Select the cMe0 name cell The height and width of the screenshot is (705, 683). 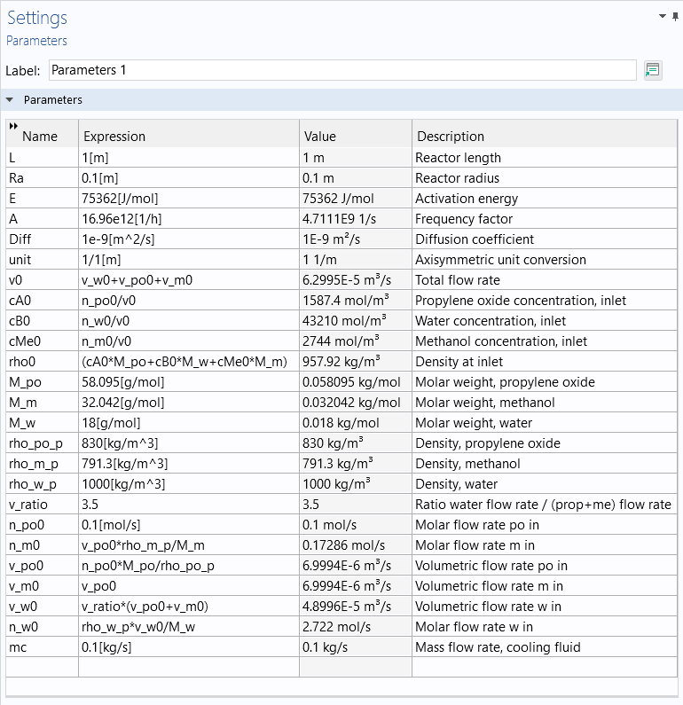tap(43, 341)
